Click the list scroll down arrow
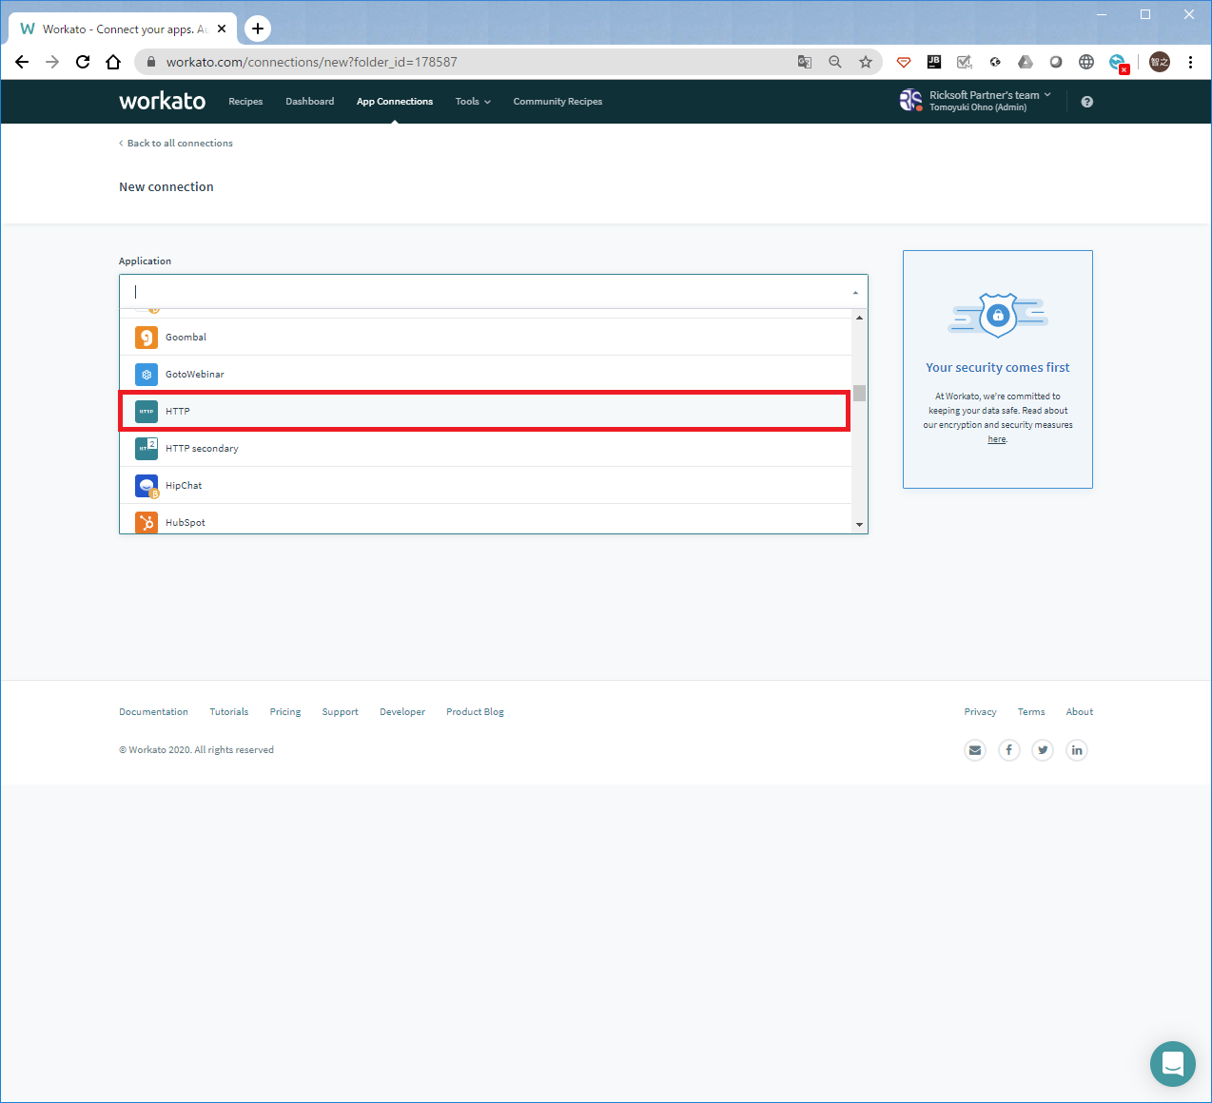 859,525
